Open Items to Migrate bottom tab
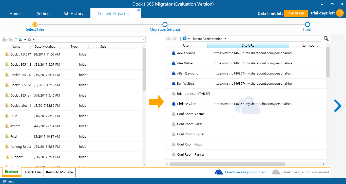Screen dimensions: 346x184 click(x=59, y=172)
